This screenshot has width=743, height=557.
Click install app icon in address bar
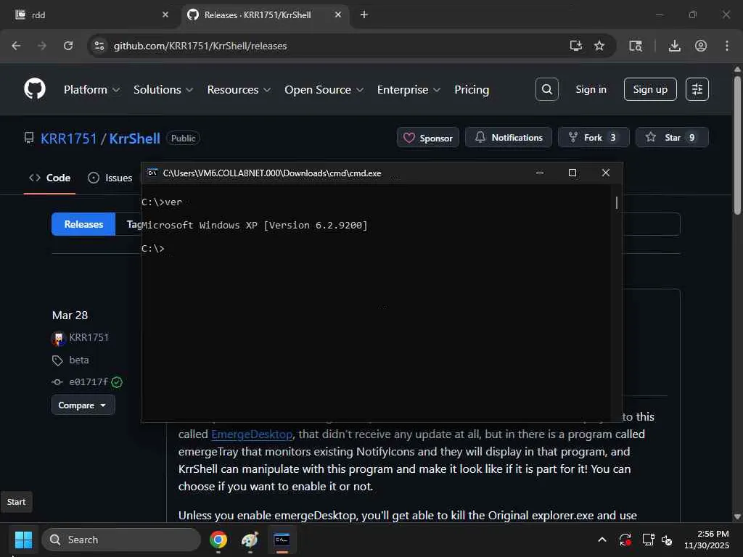click(x=575, y=46)
